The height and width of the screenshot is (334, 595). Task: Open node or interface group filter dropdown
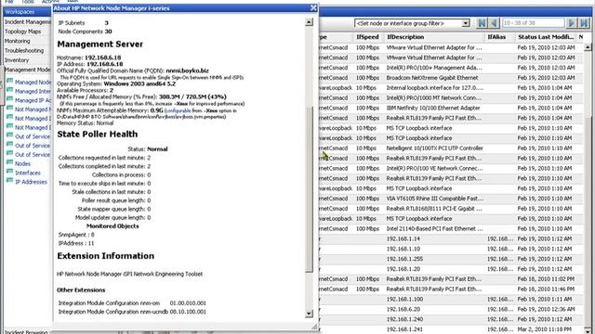pos(466,23)
